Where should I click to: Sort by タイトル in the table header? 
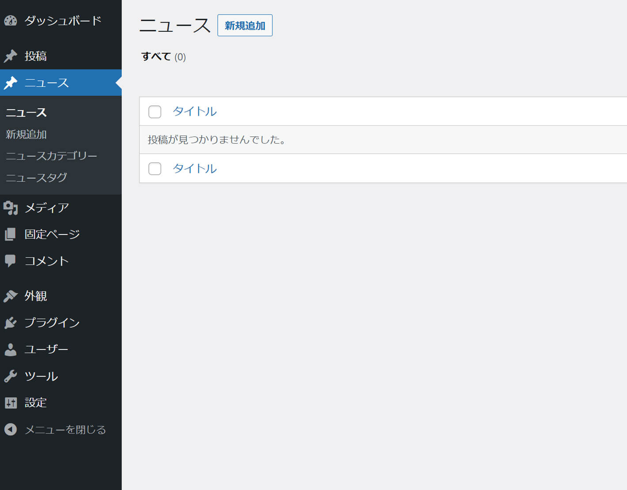coord(195,111)
